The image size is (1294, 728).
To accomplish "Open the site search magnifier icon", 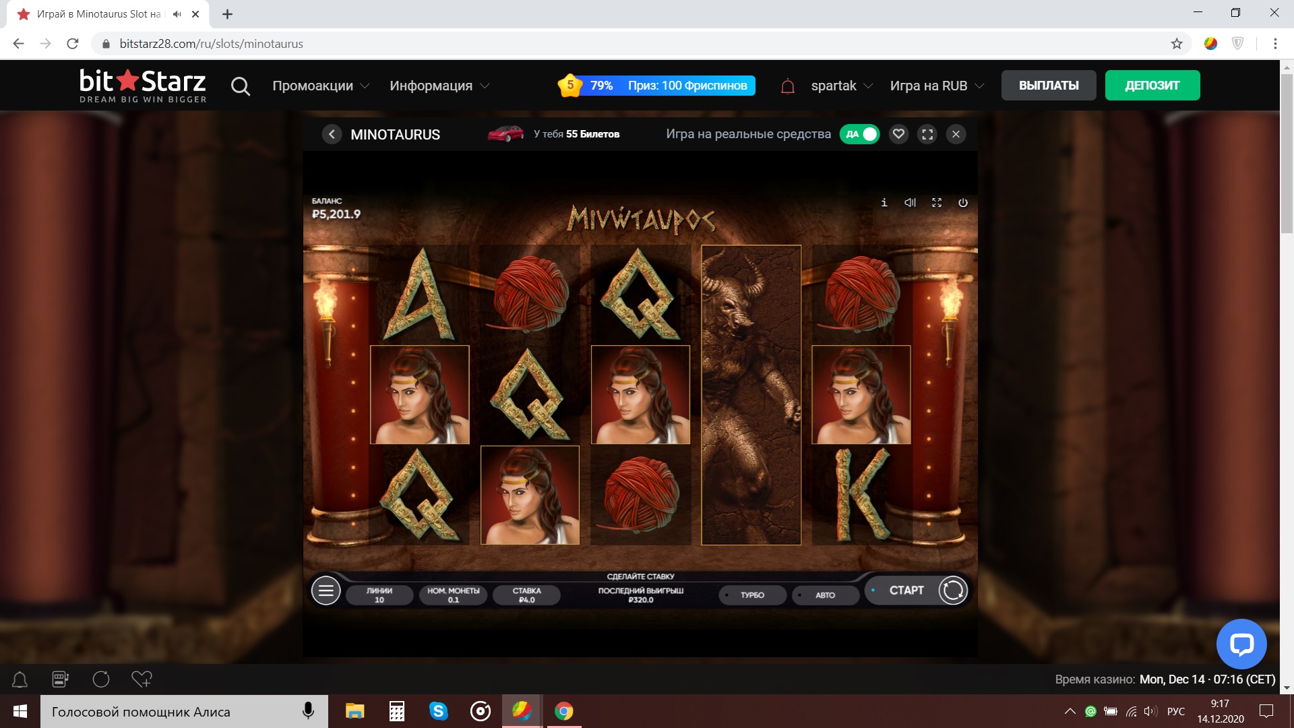I will tap(240, 86).
